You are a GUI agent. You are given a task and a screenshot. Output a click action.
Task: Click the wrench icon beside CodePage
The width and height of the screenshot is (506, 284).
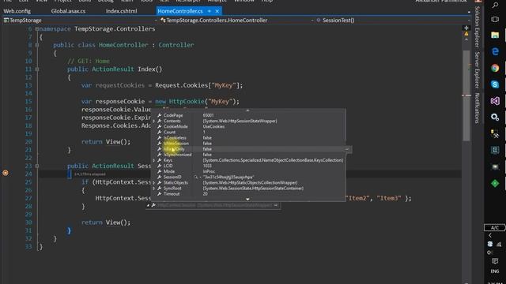click(x=160, y=115)
